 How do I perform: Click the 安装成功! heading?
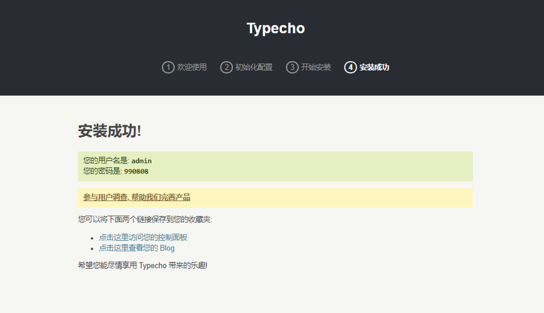pyautogui.click(x=109, y=131)
